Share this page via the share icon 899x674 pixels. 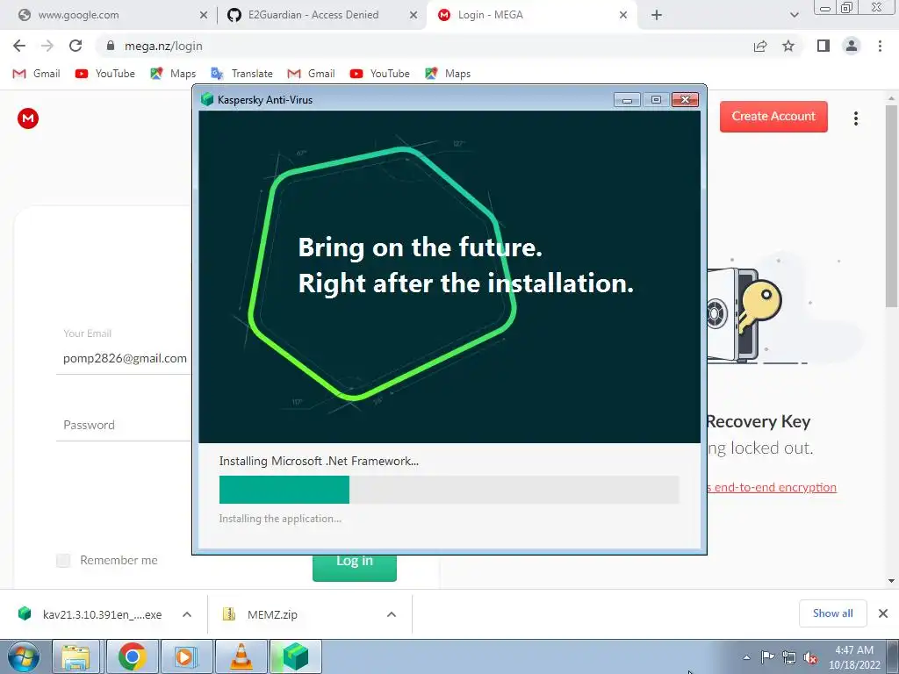click(760, 46)
